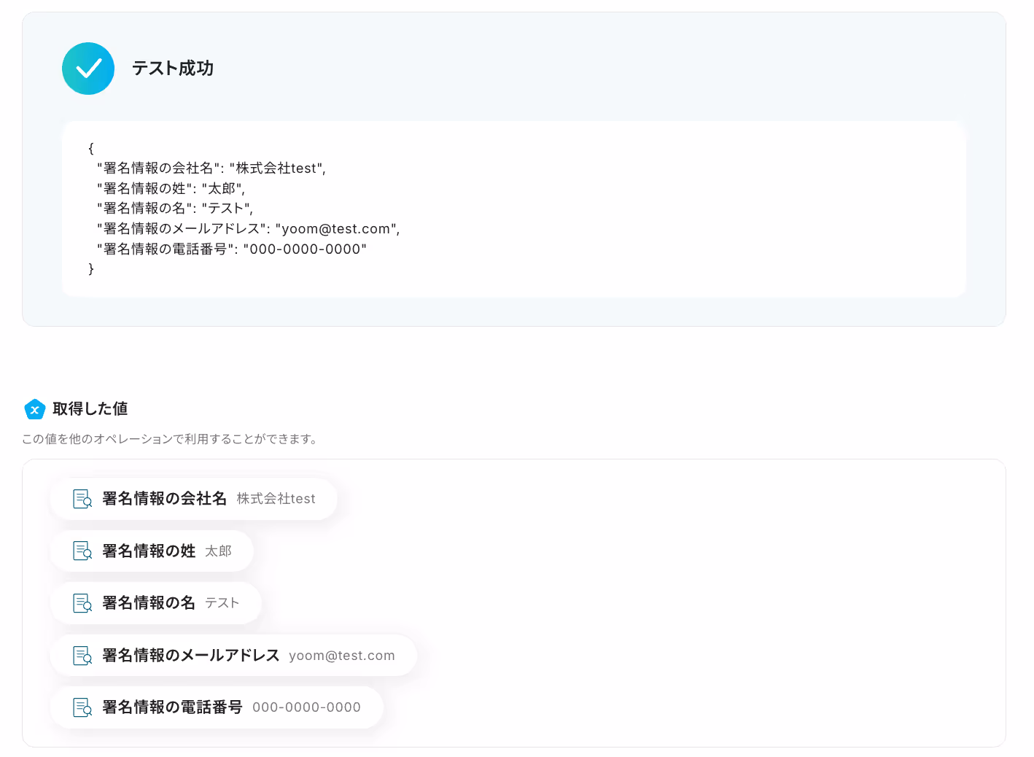Click the document icon for 署名情報の会社名
1034x757 pixels.
click(x=82, y=499)
